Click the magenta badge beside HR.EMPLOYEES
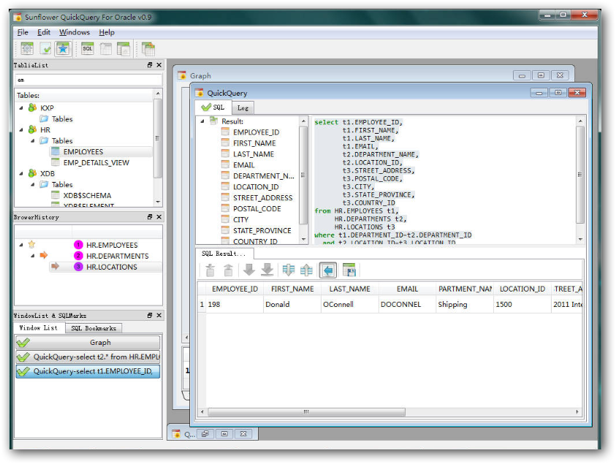Screen dimensions: 616x464 coord(79,245)
